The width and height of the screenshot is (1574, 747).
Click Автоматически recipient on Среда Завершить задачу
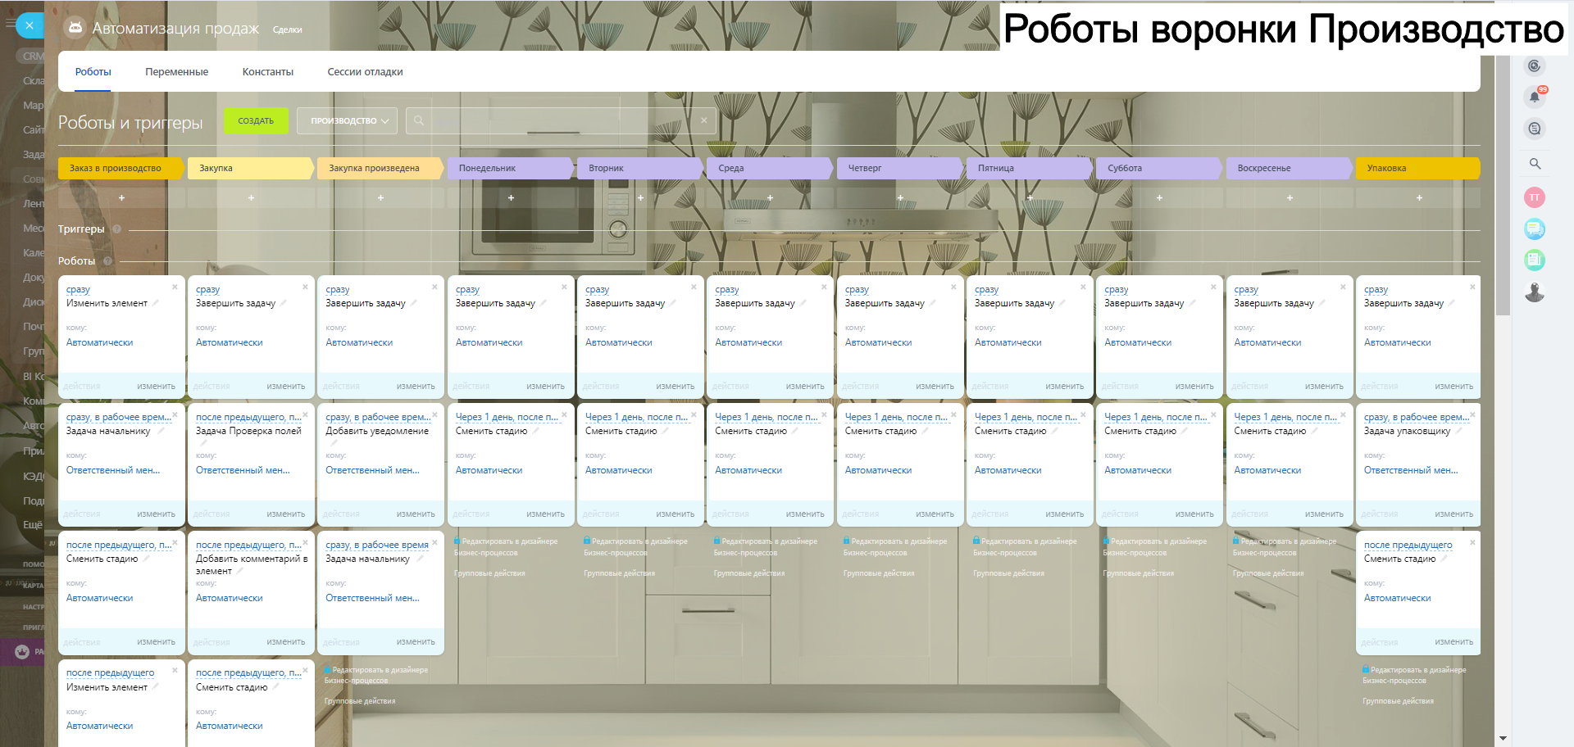[748, 343]
